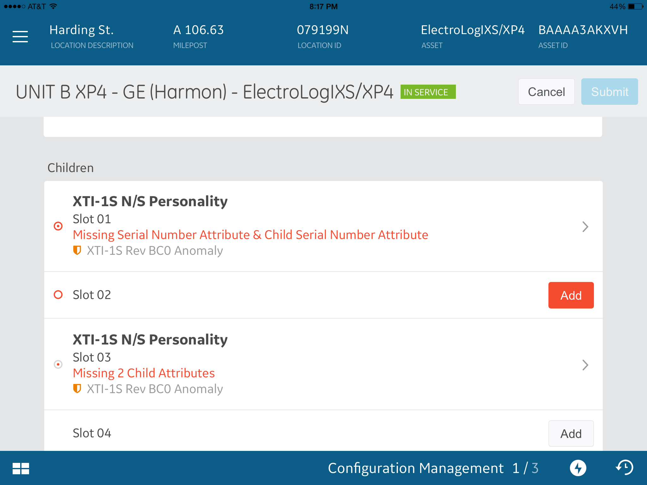
Task: Tap the Slot 04 label
Action: point(92,433)
